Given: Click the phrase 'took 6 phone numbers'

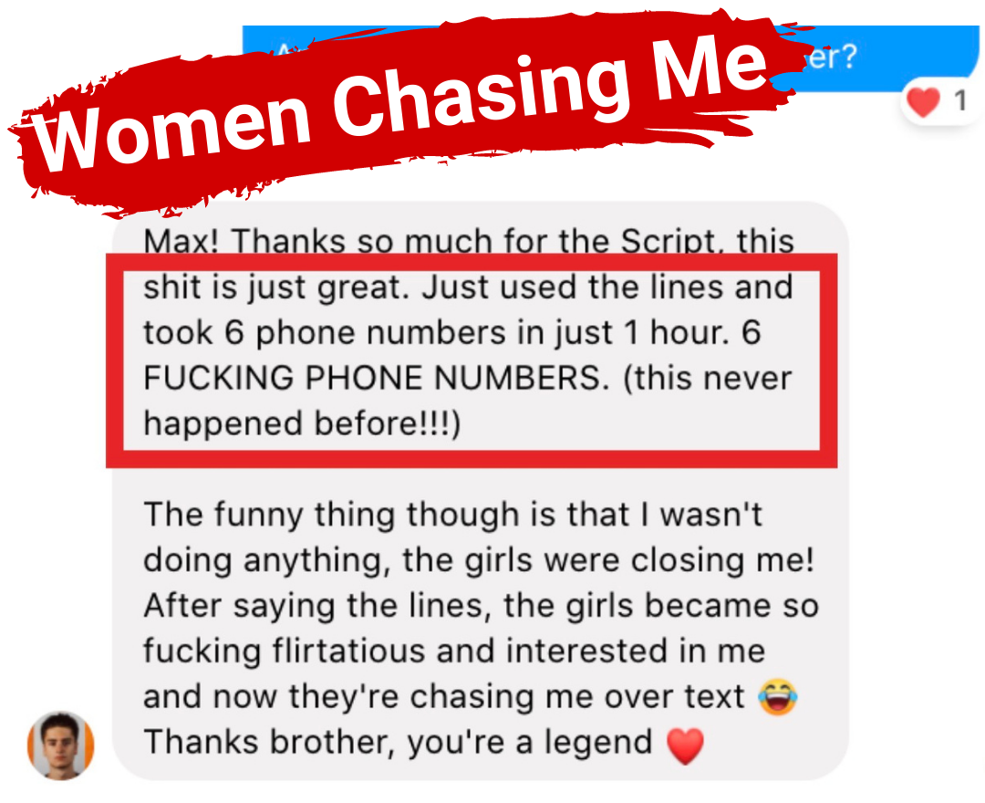Looking at the screenshot, I should click(x=325, y=332).
